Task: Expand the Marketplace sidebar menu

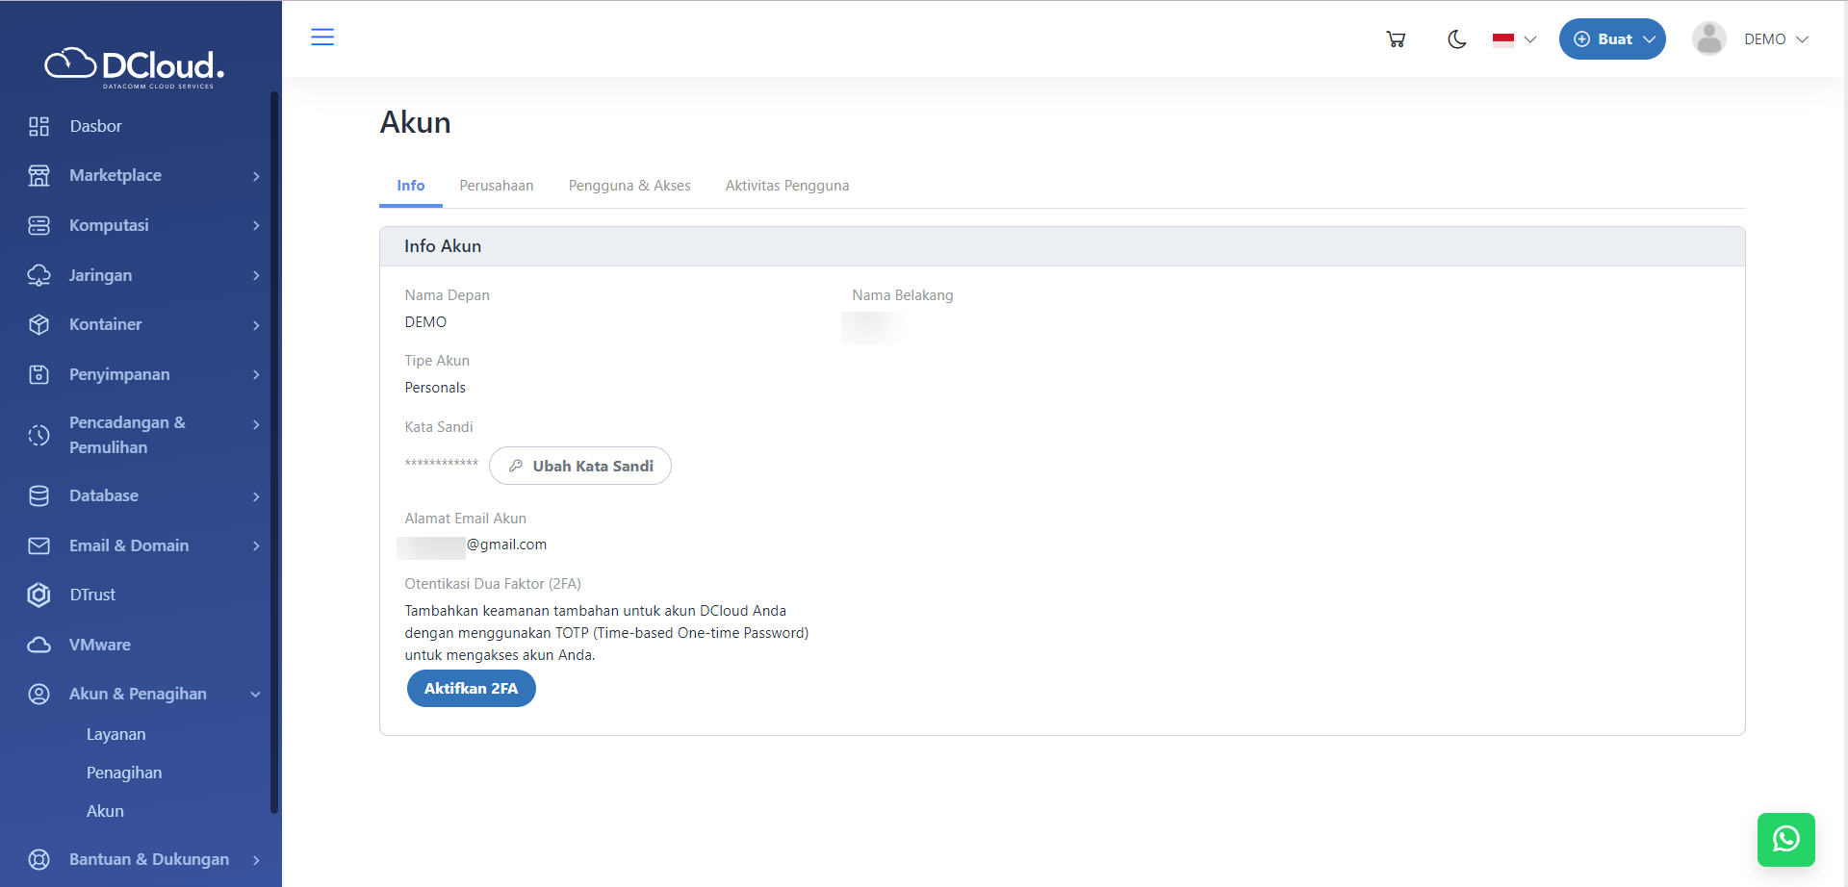Action: pyautogui.click(x=144, y=175)
